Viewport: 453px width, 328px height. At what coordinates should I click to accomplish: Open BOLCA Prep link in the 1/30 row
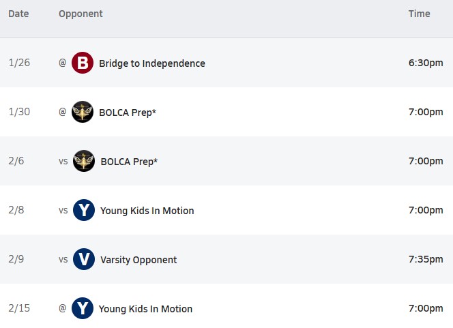click(128, 113)
